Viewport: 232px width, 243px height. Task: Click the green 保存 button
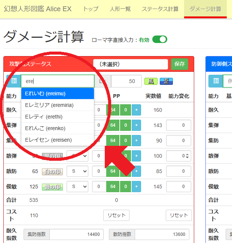[x=180, y=64]
